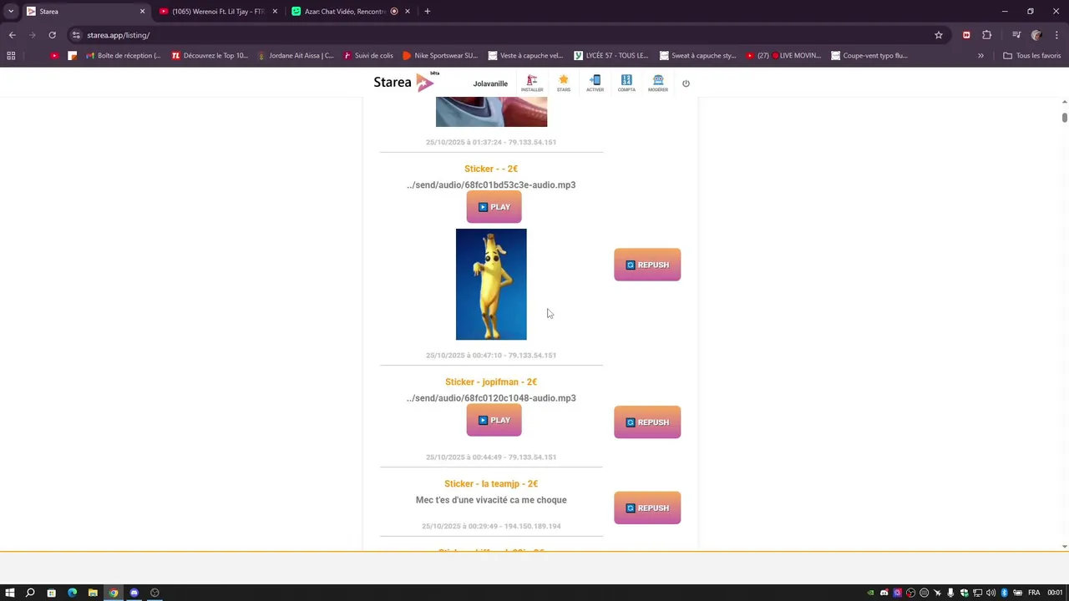
Task: Open Windows search in the taskbar
Action: point(30,593)
